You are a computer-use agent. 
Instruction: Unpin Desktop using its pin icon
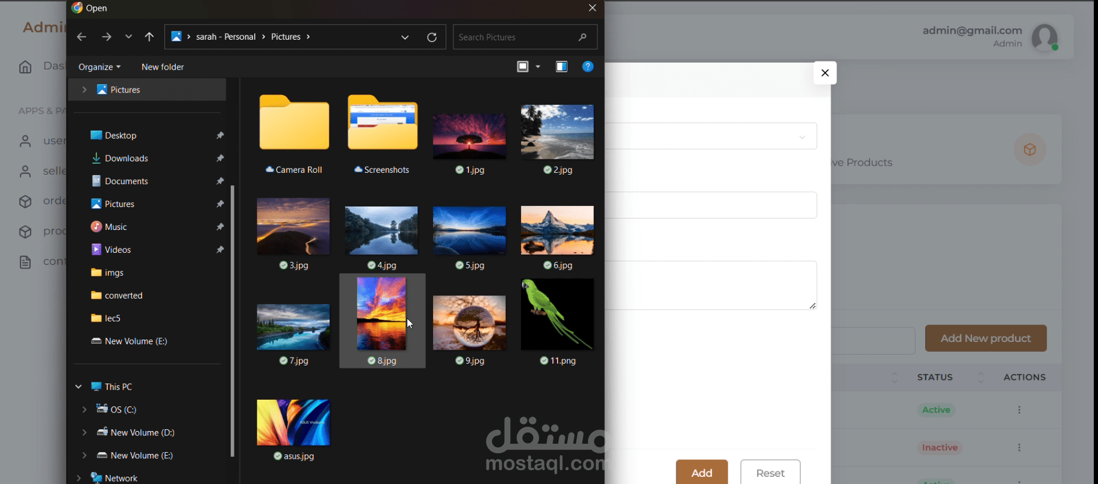[x=220, y=135]
